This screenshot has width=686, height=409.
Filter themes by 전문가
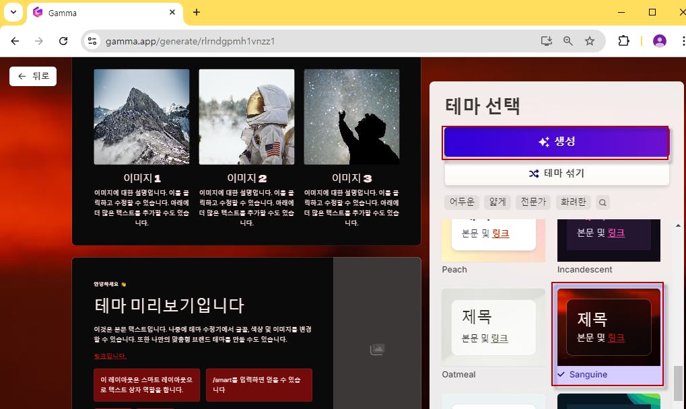click(x=533, y=202)
